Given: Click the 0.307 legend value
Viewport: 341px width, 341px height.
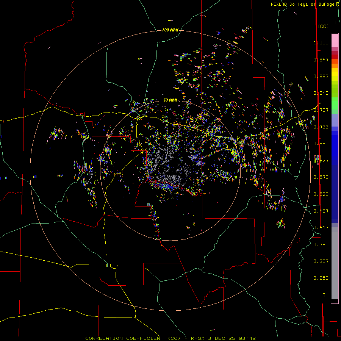Looking at the screenshot, I should coord(321,261).
